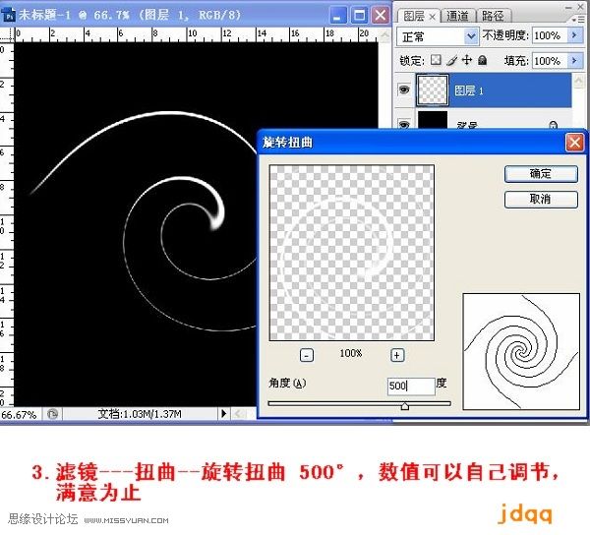Click the lock transparent pixels icon
Screen dimensions: 590x535
[436, 60]
